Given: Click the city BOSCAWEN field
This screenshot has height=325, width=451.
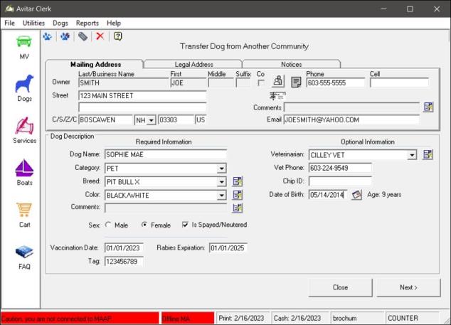Looking at the screenshot, I should pos(105,119).
